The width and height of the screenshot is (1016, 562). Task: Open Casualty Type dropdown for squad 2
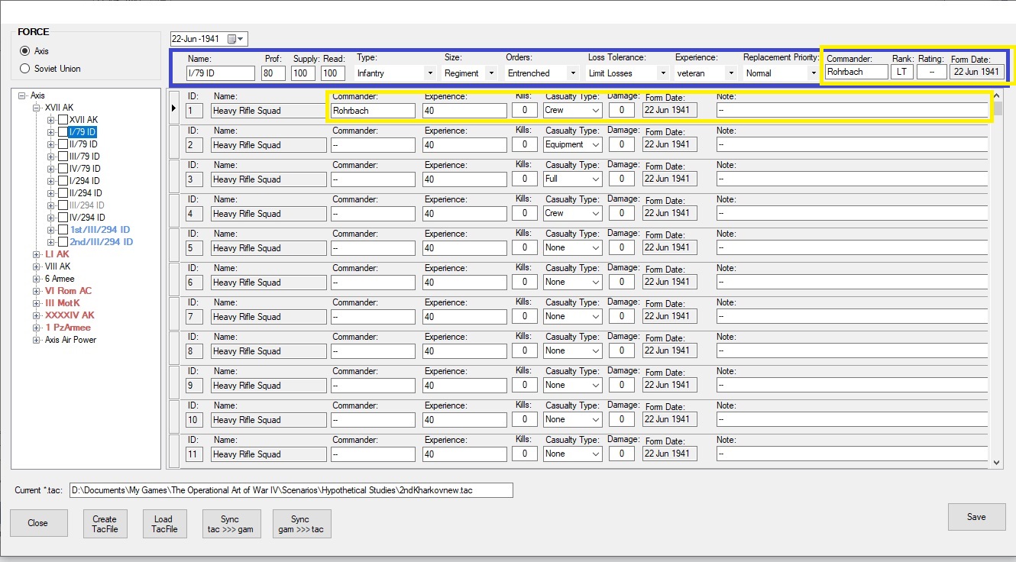point(594,145)
